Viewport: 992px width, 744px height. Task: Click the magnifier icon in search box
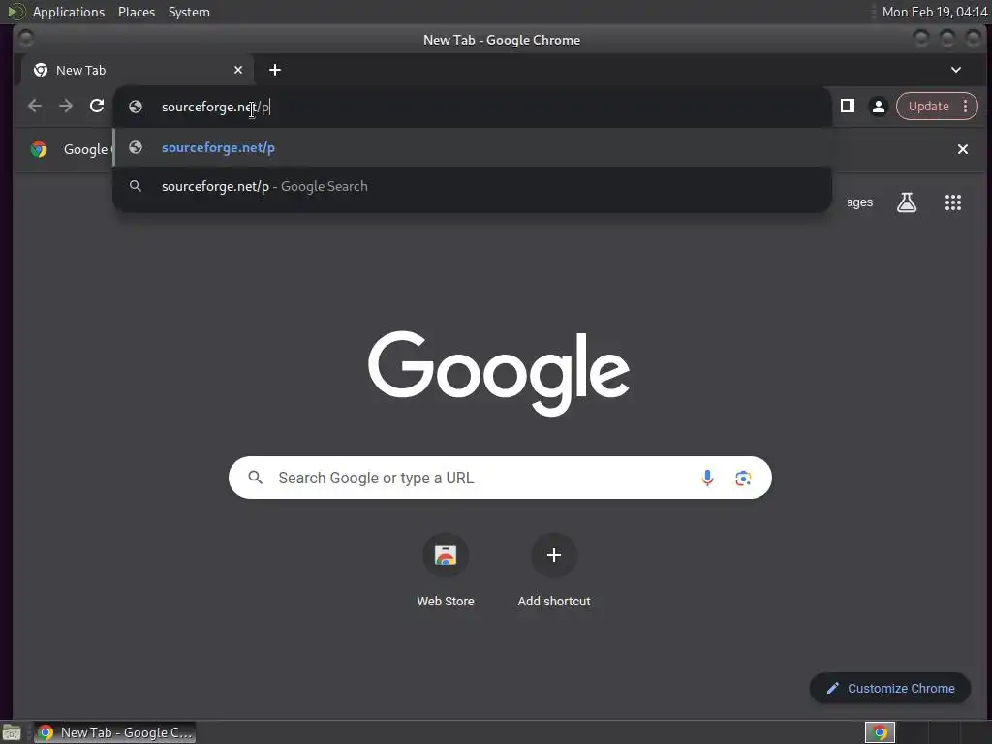(256, 478)
